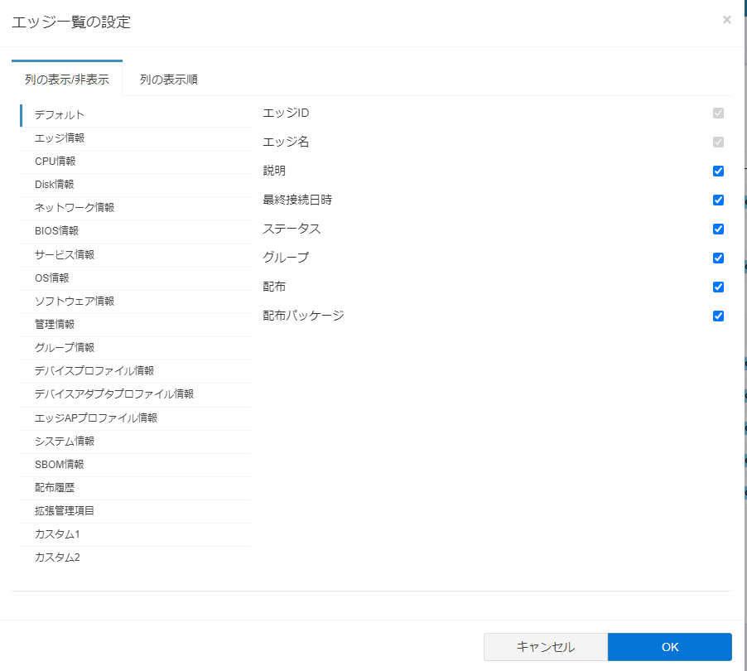Image resolution: width=747 pixels, height=671 pixels.
Task: Disable the 配布パッケージ column display
Action: [x=717, y=316]
